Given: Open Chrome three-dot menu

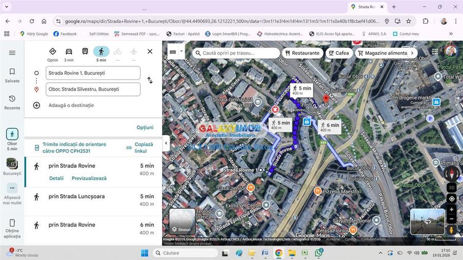Looking at the screenshot, I should click(456, 21).
